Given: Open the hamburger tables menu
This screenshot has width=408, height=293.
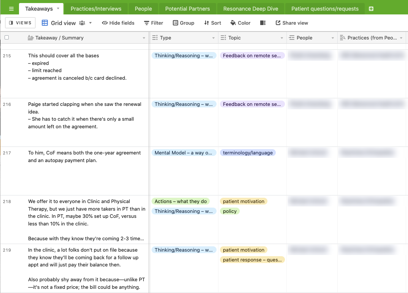Looking at the screenshot, I should click(11, 9).
